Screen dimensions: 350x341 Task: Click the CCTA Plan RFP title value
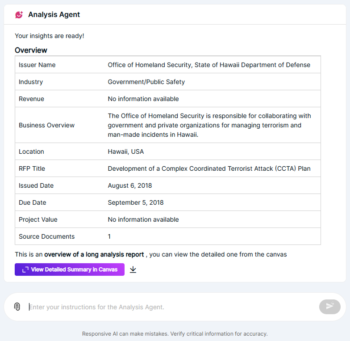point(209,168)
